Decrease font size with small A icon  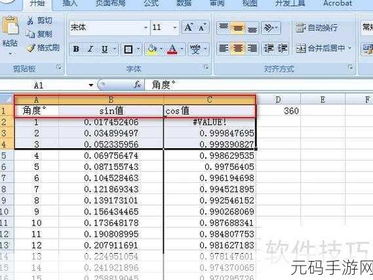click(x=202, y=28)
